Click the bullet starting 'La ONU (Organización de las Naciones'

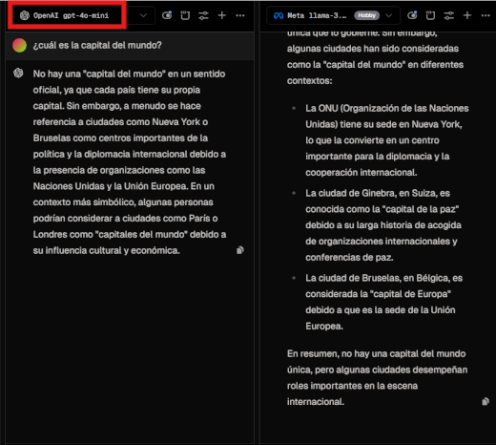[387, 140]
